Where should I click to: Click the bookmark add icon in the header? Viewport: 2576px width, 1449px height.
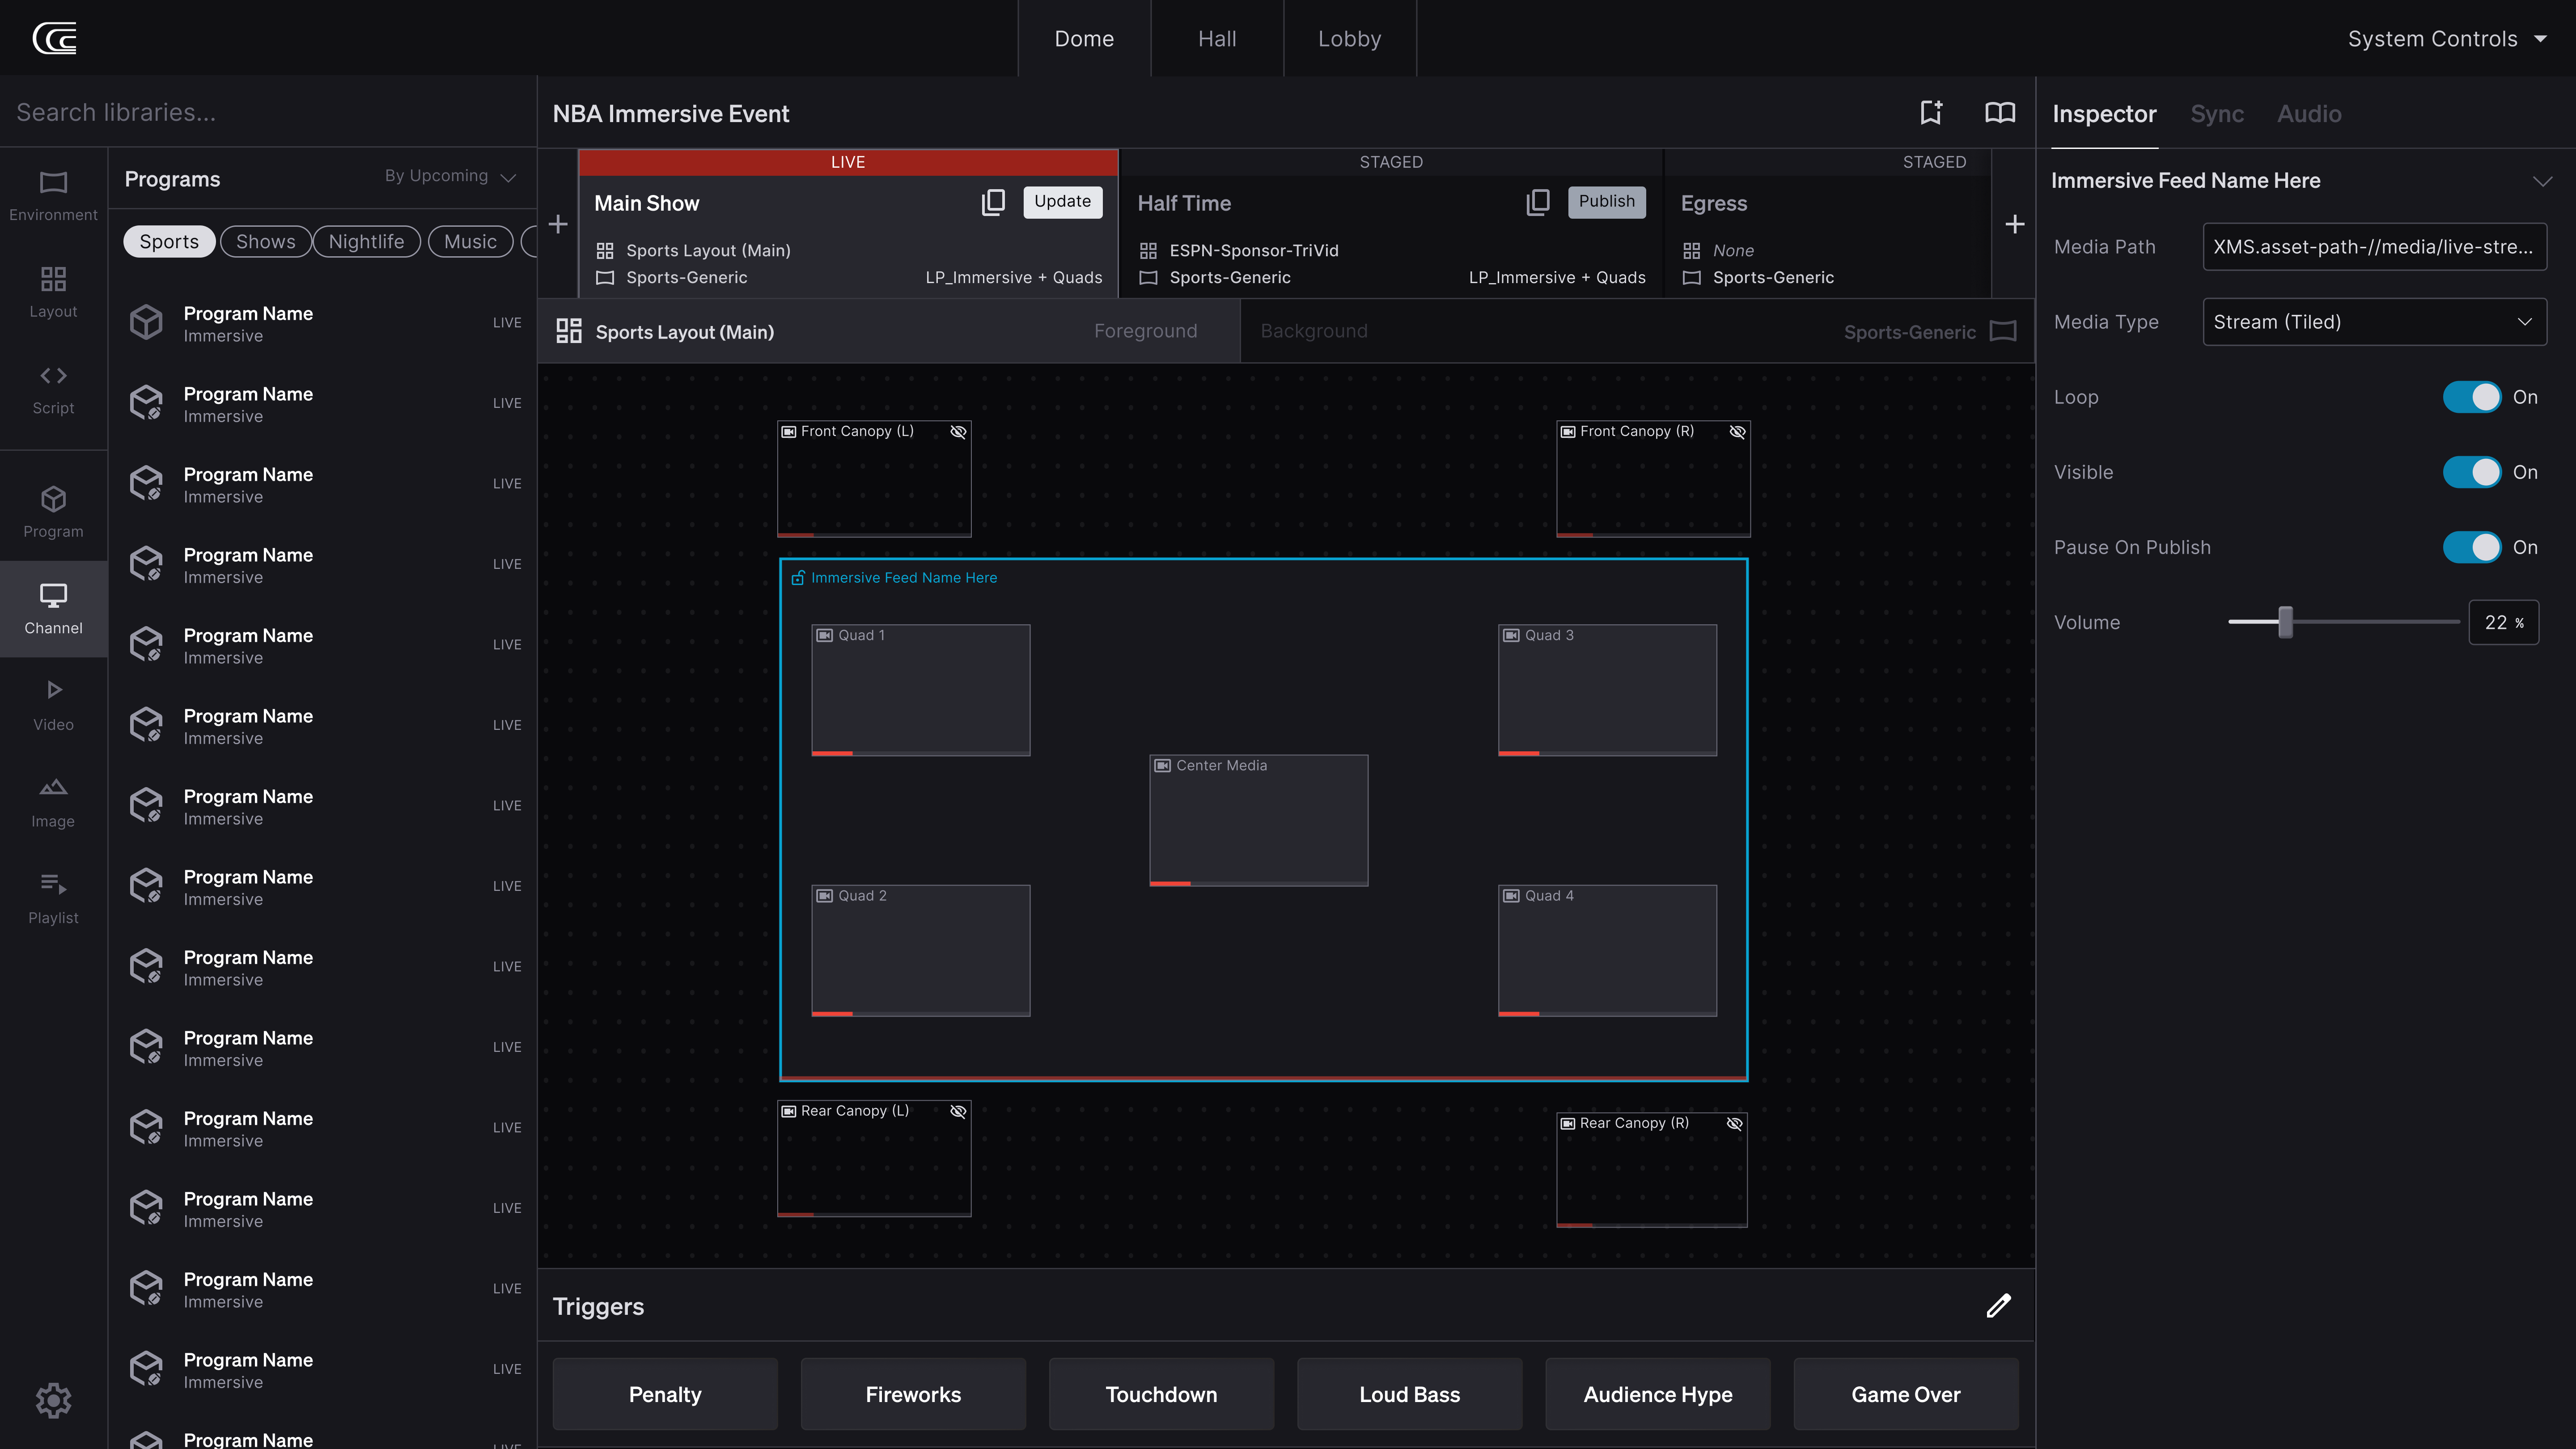(x=1931, y=113)
